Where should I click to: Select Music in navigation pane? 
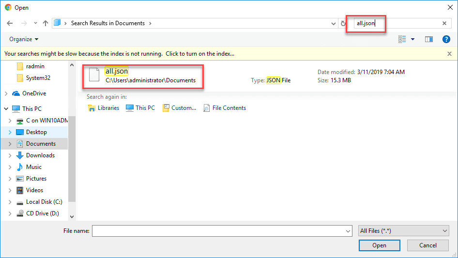click(29, 167)
